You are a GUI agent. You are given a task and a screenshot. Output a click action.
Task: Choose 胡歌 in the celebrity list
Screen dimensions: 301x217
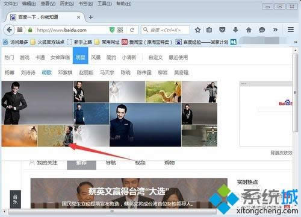click(46, 72)
